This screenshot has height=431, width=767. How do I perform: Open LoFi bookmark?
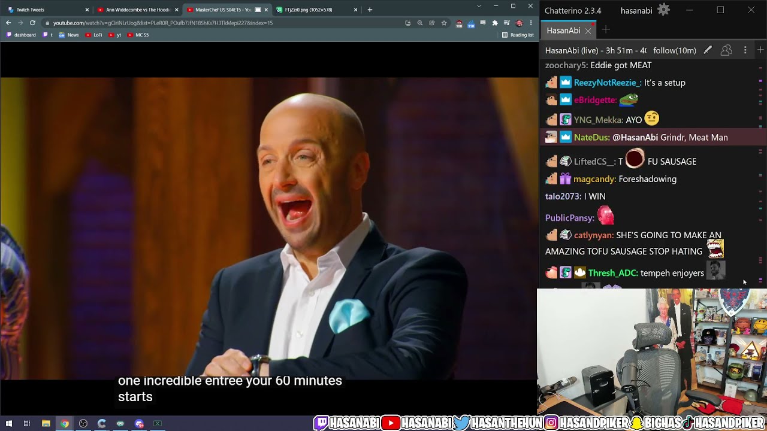click(94, 35)
